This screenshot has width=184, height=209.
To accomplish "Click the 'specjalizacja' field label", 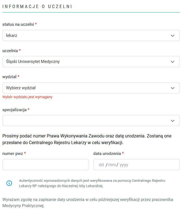I will [x=14, y=110].
